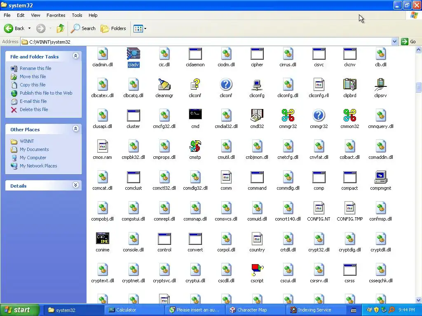
Task: Select the cleanmgr disk cleanup icon
Action: [164, 85]
